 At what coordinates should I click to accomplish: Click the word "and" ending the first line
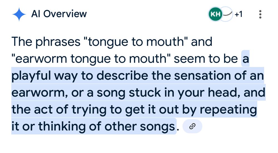tap(202, 42)
